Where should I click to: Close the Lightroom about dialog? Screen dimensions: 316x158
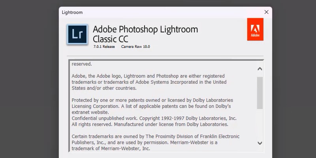coord(267,12)
